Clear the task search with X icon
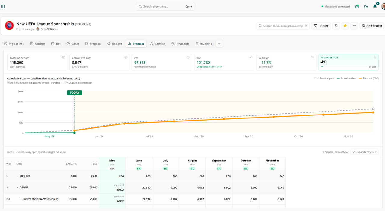This screenshot has height=211, width=385. pyautogui.click(x=306, y=26)
